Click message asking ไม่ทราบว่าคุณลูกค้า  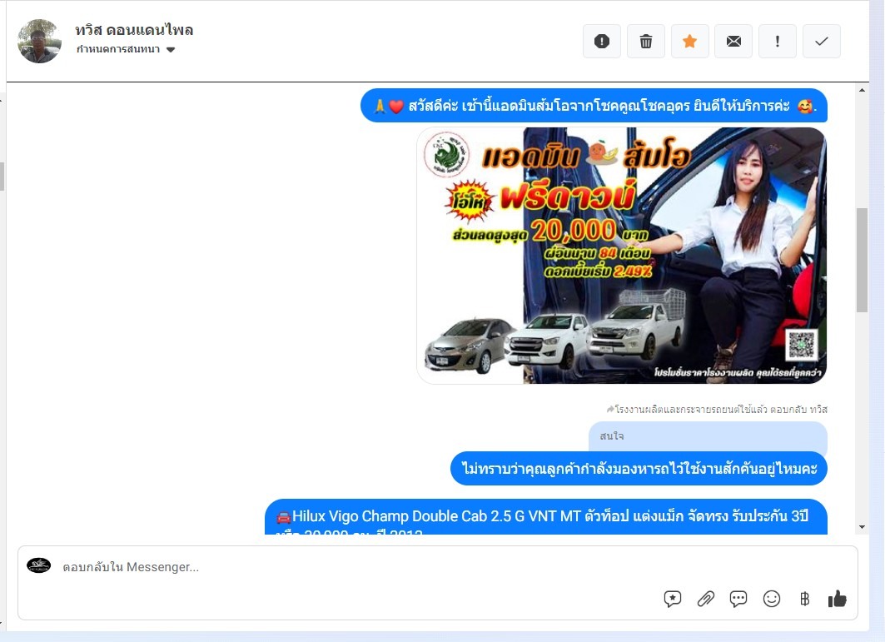tap(639, 468)
